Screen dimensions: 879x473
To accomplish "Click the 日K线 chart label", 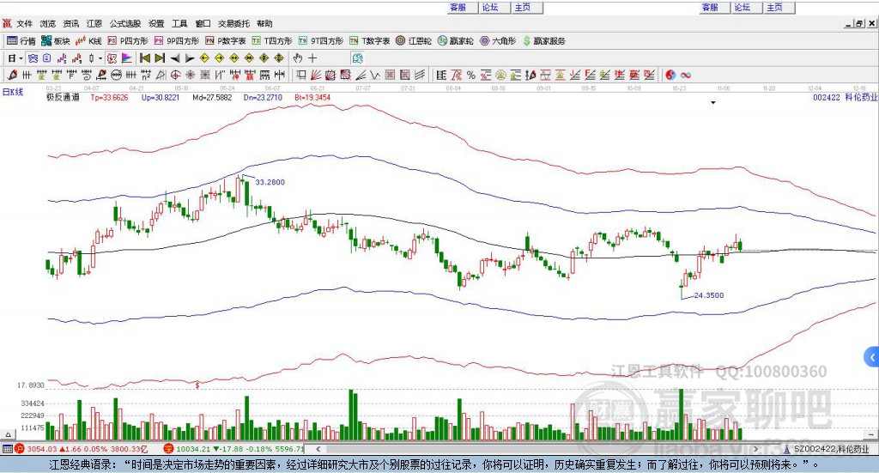I will point(13,92).
